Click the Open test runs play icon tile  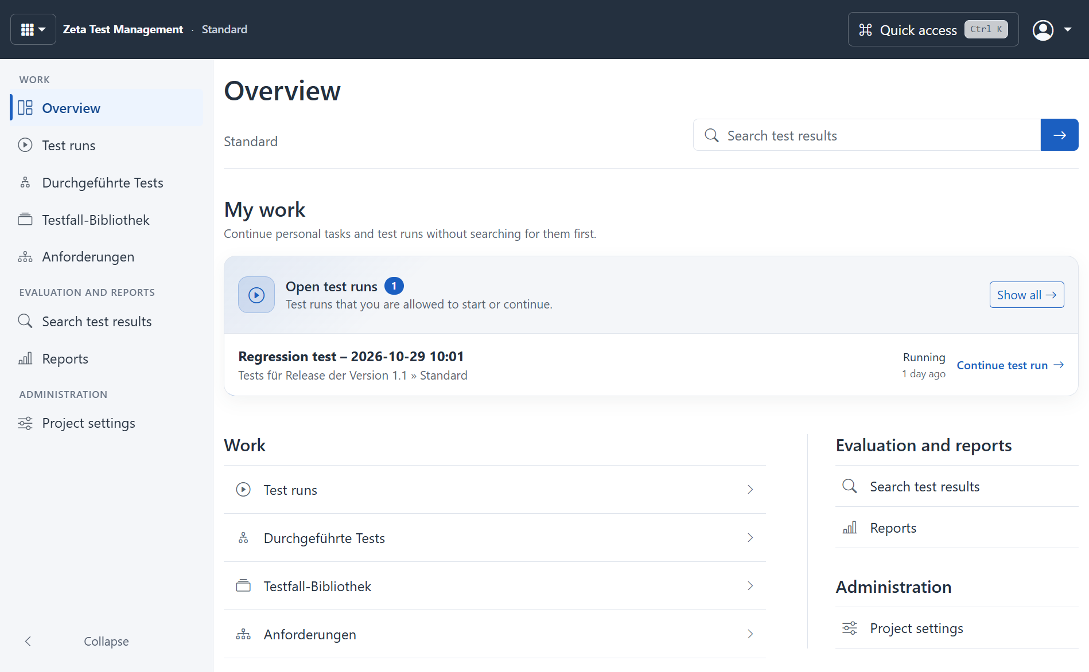click(256, 295)
